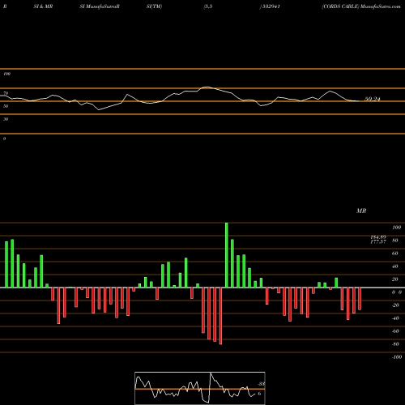Click the longest red MR histogram bar
Viewport: 405px width, 405px height.
220,316
